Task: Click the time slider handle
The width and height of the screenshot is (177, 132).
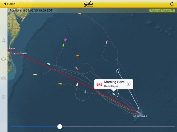Action: (60, 127)
